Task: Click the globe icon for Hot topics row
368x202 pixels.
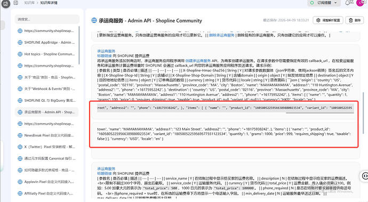Action: pos(20,54)
